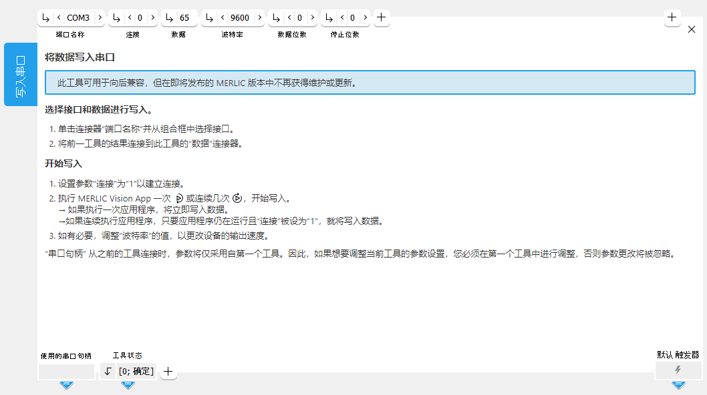707x395 pixels.
Task: Switch COM3 port to previous value
Action: (x=59, y=18)
